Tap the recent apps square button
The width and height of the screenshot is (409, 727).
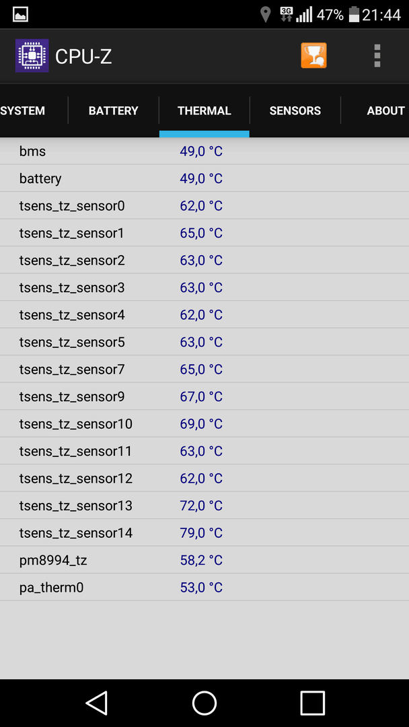[312, 703]
